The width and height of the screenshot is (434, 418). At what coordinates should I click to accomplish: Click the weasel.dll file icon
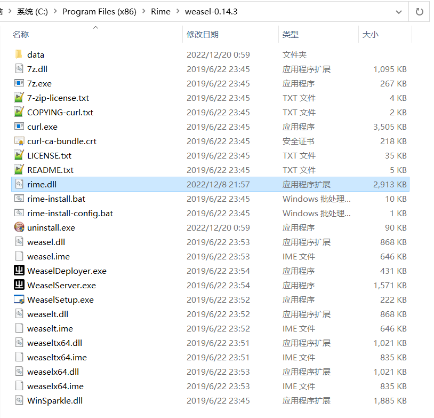point(19,242)
